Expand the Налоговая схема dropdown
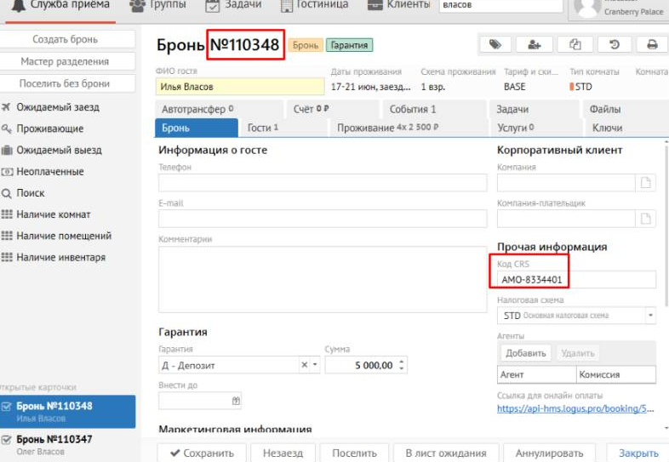 [650, 316]
